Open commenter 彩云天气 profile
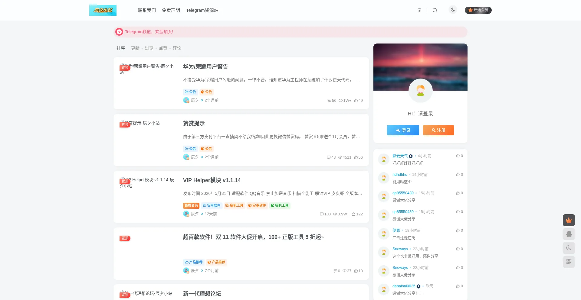The height and width of the screenshot is (300, 581). 400,156
